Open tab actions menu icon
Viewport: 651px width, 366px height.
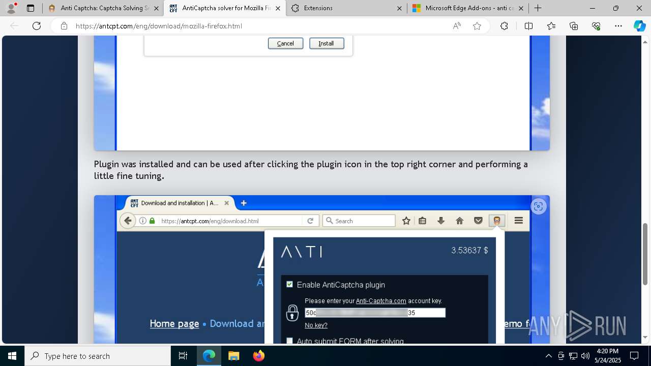point(31,8)
